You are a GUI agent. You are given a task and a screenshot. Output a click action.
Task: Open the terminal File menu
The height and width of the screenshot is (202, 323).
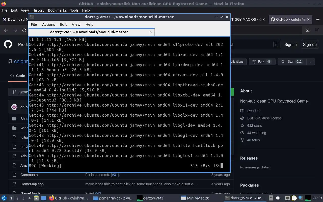(x=34, y=24)
